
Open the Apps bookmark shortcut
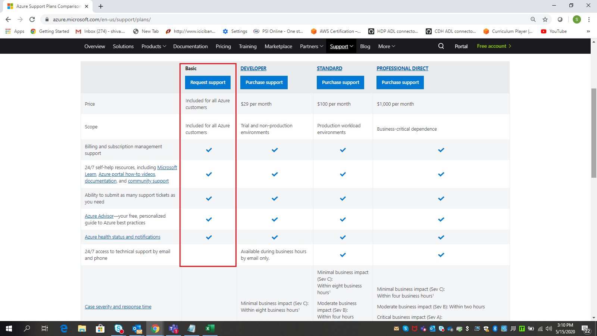tap(15, 31)
